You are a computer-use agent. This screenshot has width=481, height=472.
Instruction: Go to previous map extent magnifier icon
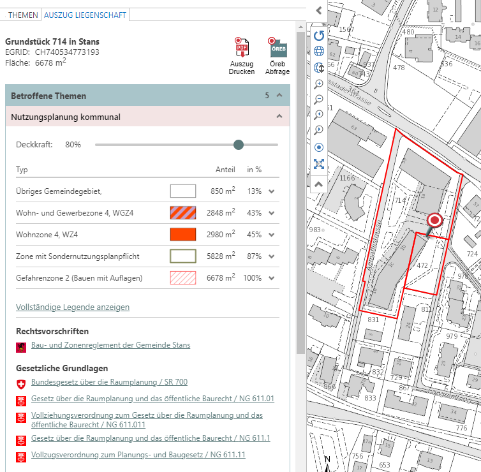[x=319, y=115]
